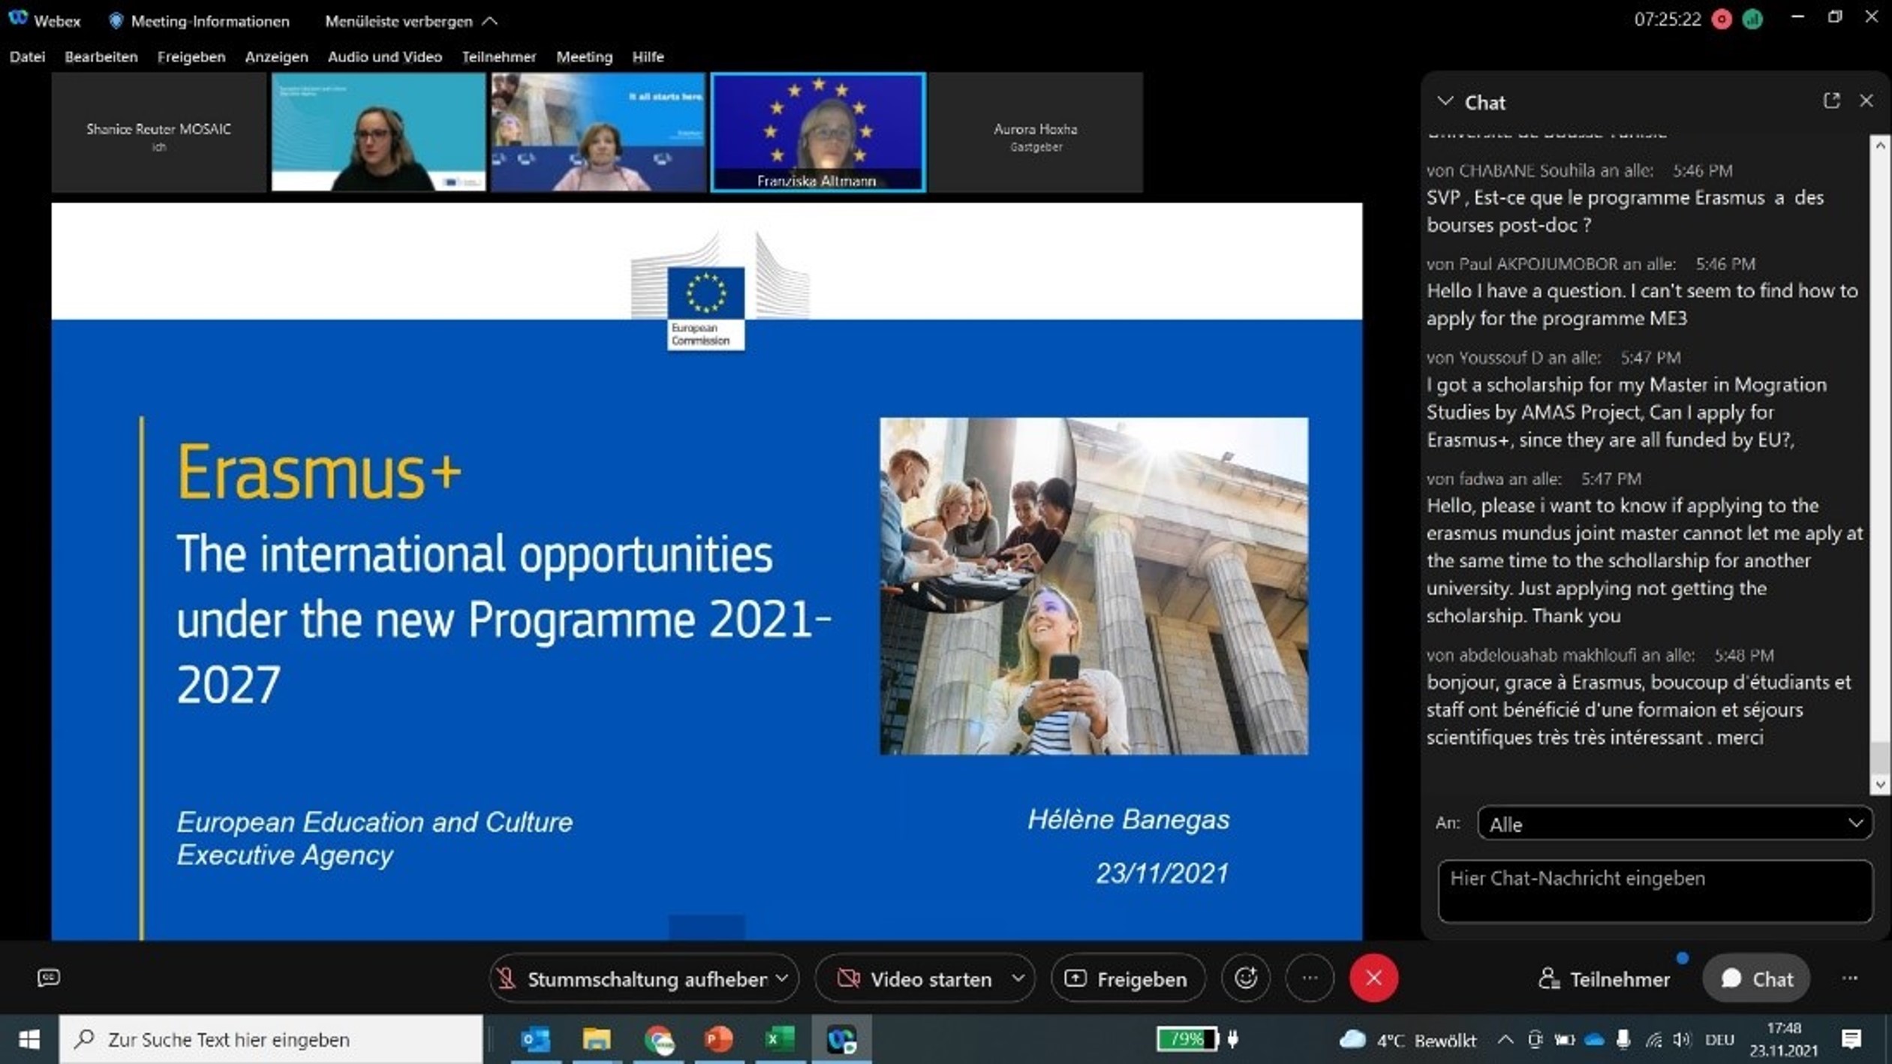Click microphone tray icon
1892x1064 pixels.
(x=1623, y=1039)
